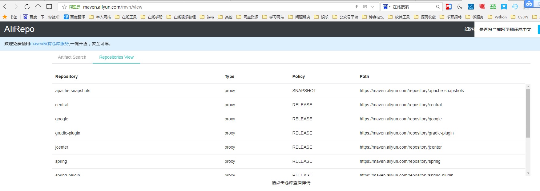Open the Python bookmark folder
The width and height of the screenshot is (540, 191).
tap(497, 17)
